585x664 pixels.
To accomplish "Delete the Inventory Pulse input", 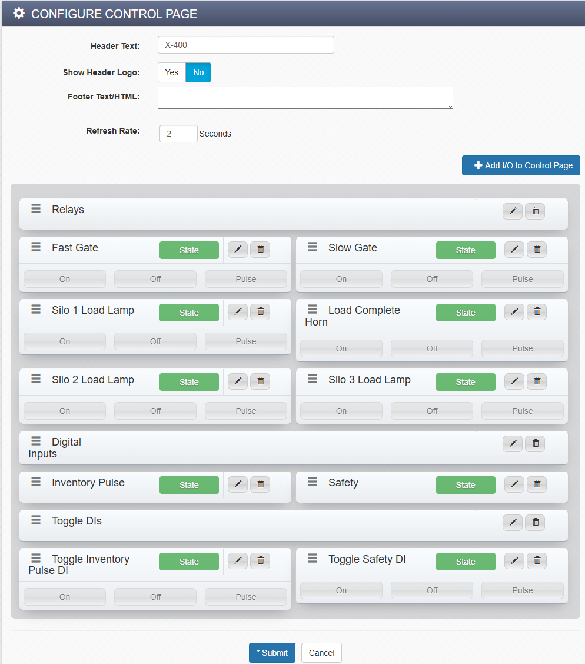I will click(260, 484).
